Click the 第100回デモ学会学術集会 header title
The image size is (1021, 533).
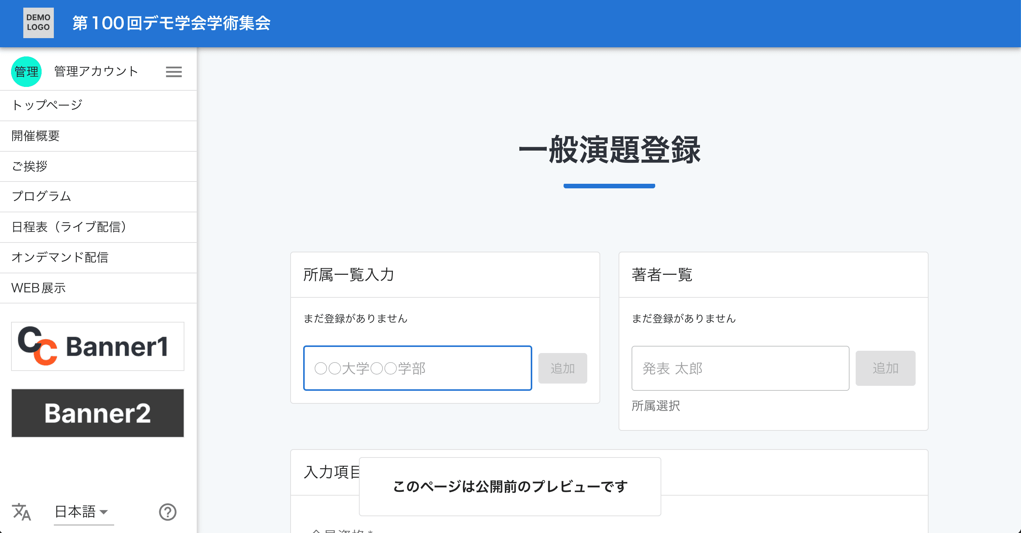pos(171,23)
